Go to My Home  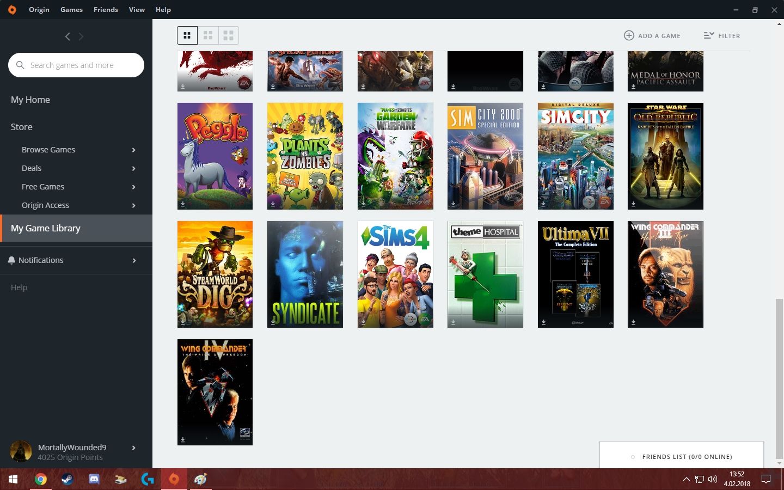pos(30,100)
